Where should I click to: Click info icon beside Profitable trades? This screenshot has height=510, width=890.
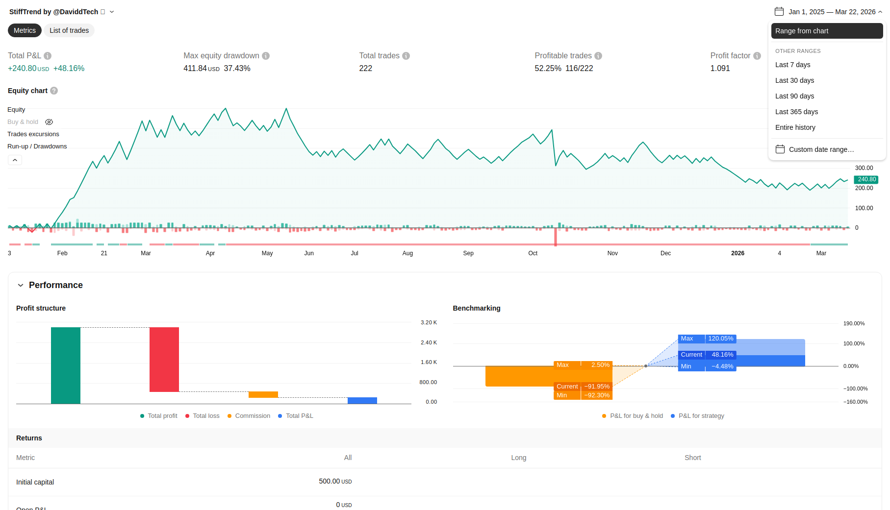coord(598,56)
